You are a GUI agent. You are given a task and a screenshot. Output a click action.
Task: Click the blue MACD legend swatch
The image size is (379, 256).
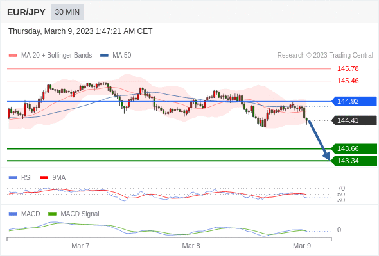pos(13,214)
